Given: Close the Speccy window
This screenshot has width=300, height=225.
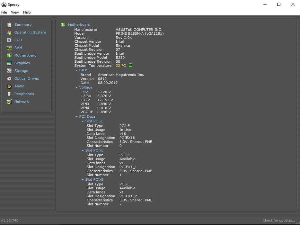Looking at the screenshot, I should coord(293,4).
